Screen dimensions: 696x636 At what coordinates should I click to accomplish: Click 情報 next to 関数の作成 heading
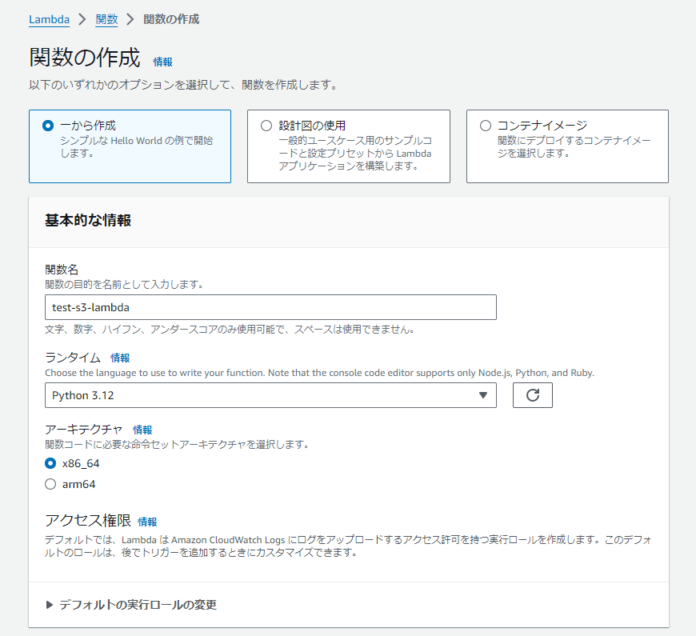pyautogui.click(x=162, y=62)
